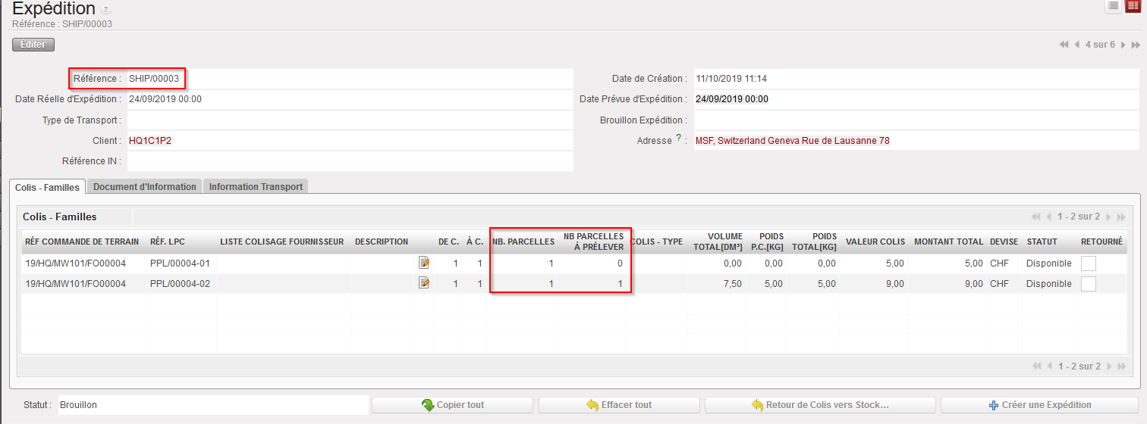The image size is (1147, 424).
Task: Switch to form view icon
Action: pyautogui.click(x=1133, y=6)
